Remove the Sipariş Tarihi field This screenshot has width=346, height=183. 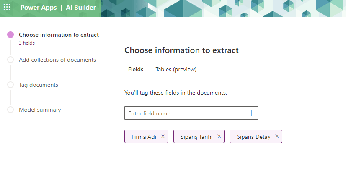tap(219, 137)
